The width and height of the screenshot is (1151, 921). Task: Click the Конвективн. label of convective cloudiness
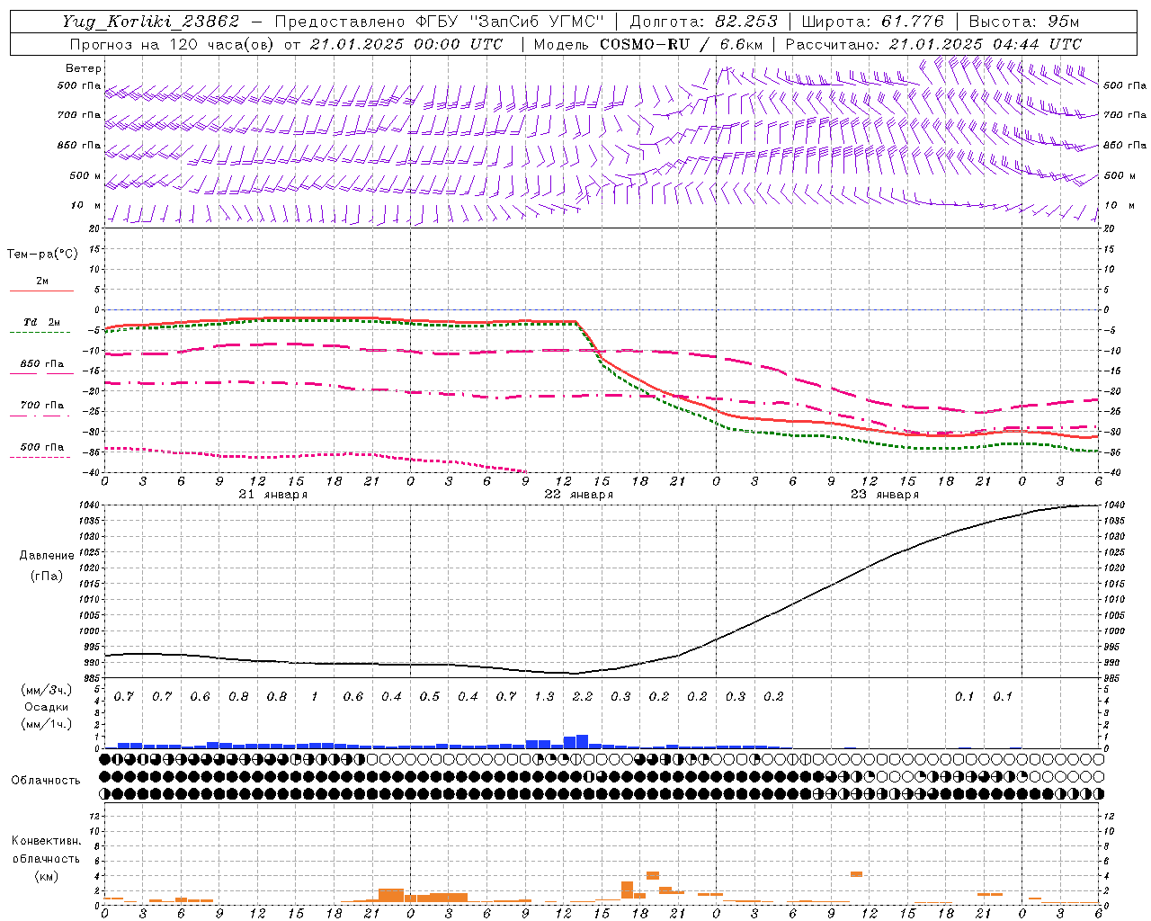click(46, 841)
